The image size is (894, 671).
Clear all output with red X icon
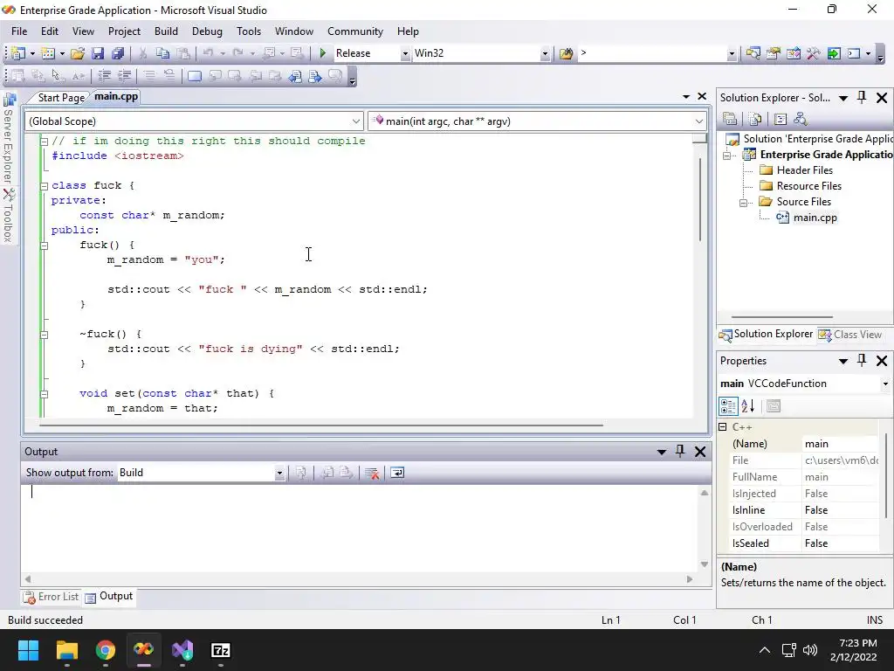372,473
